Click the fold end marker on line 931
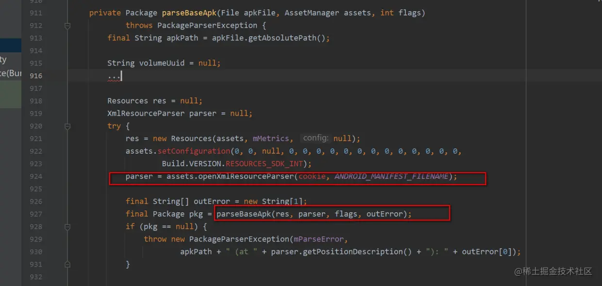This screenshot has width=602, height=286. 67,265
